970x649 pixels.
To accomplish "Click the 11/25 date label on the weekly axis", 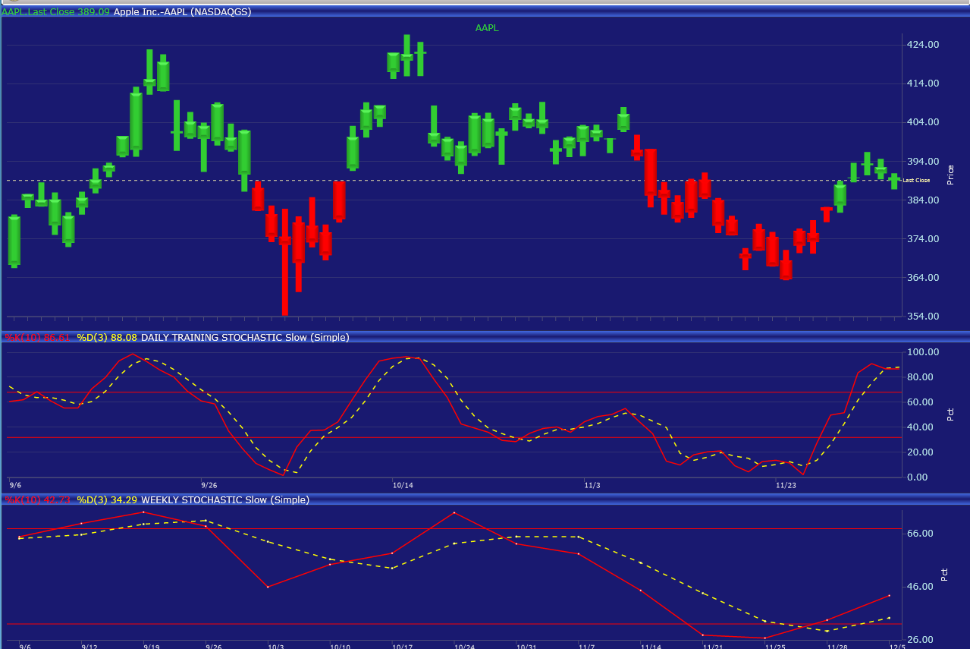I will coord(775,646).
